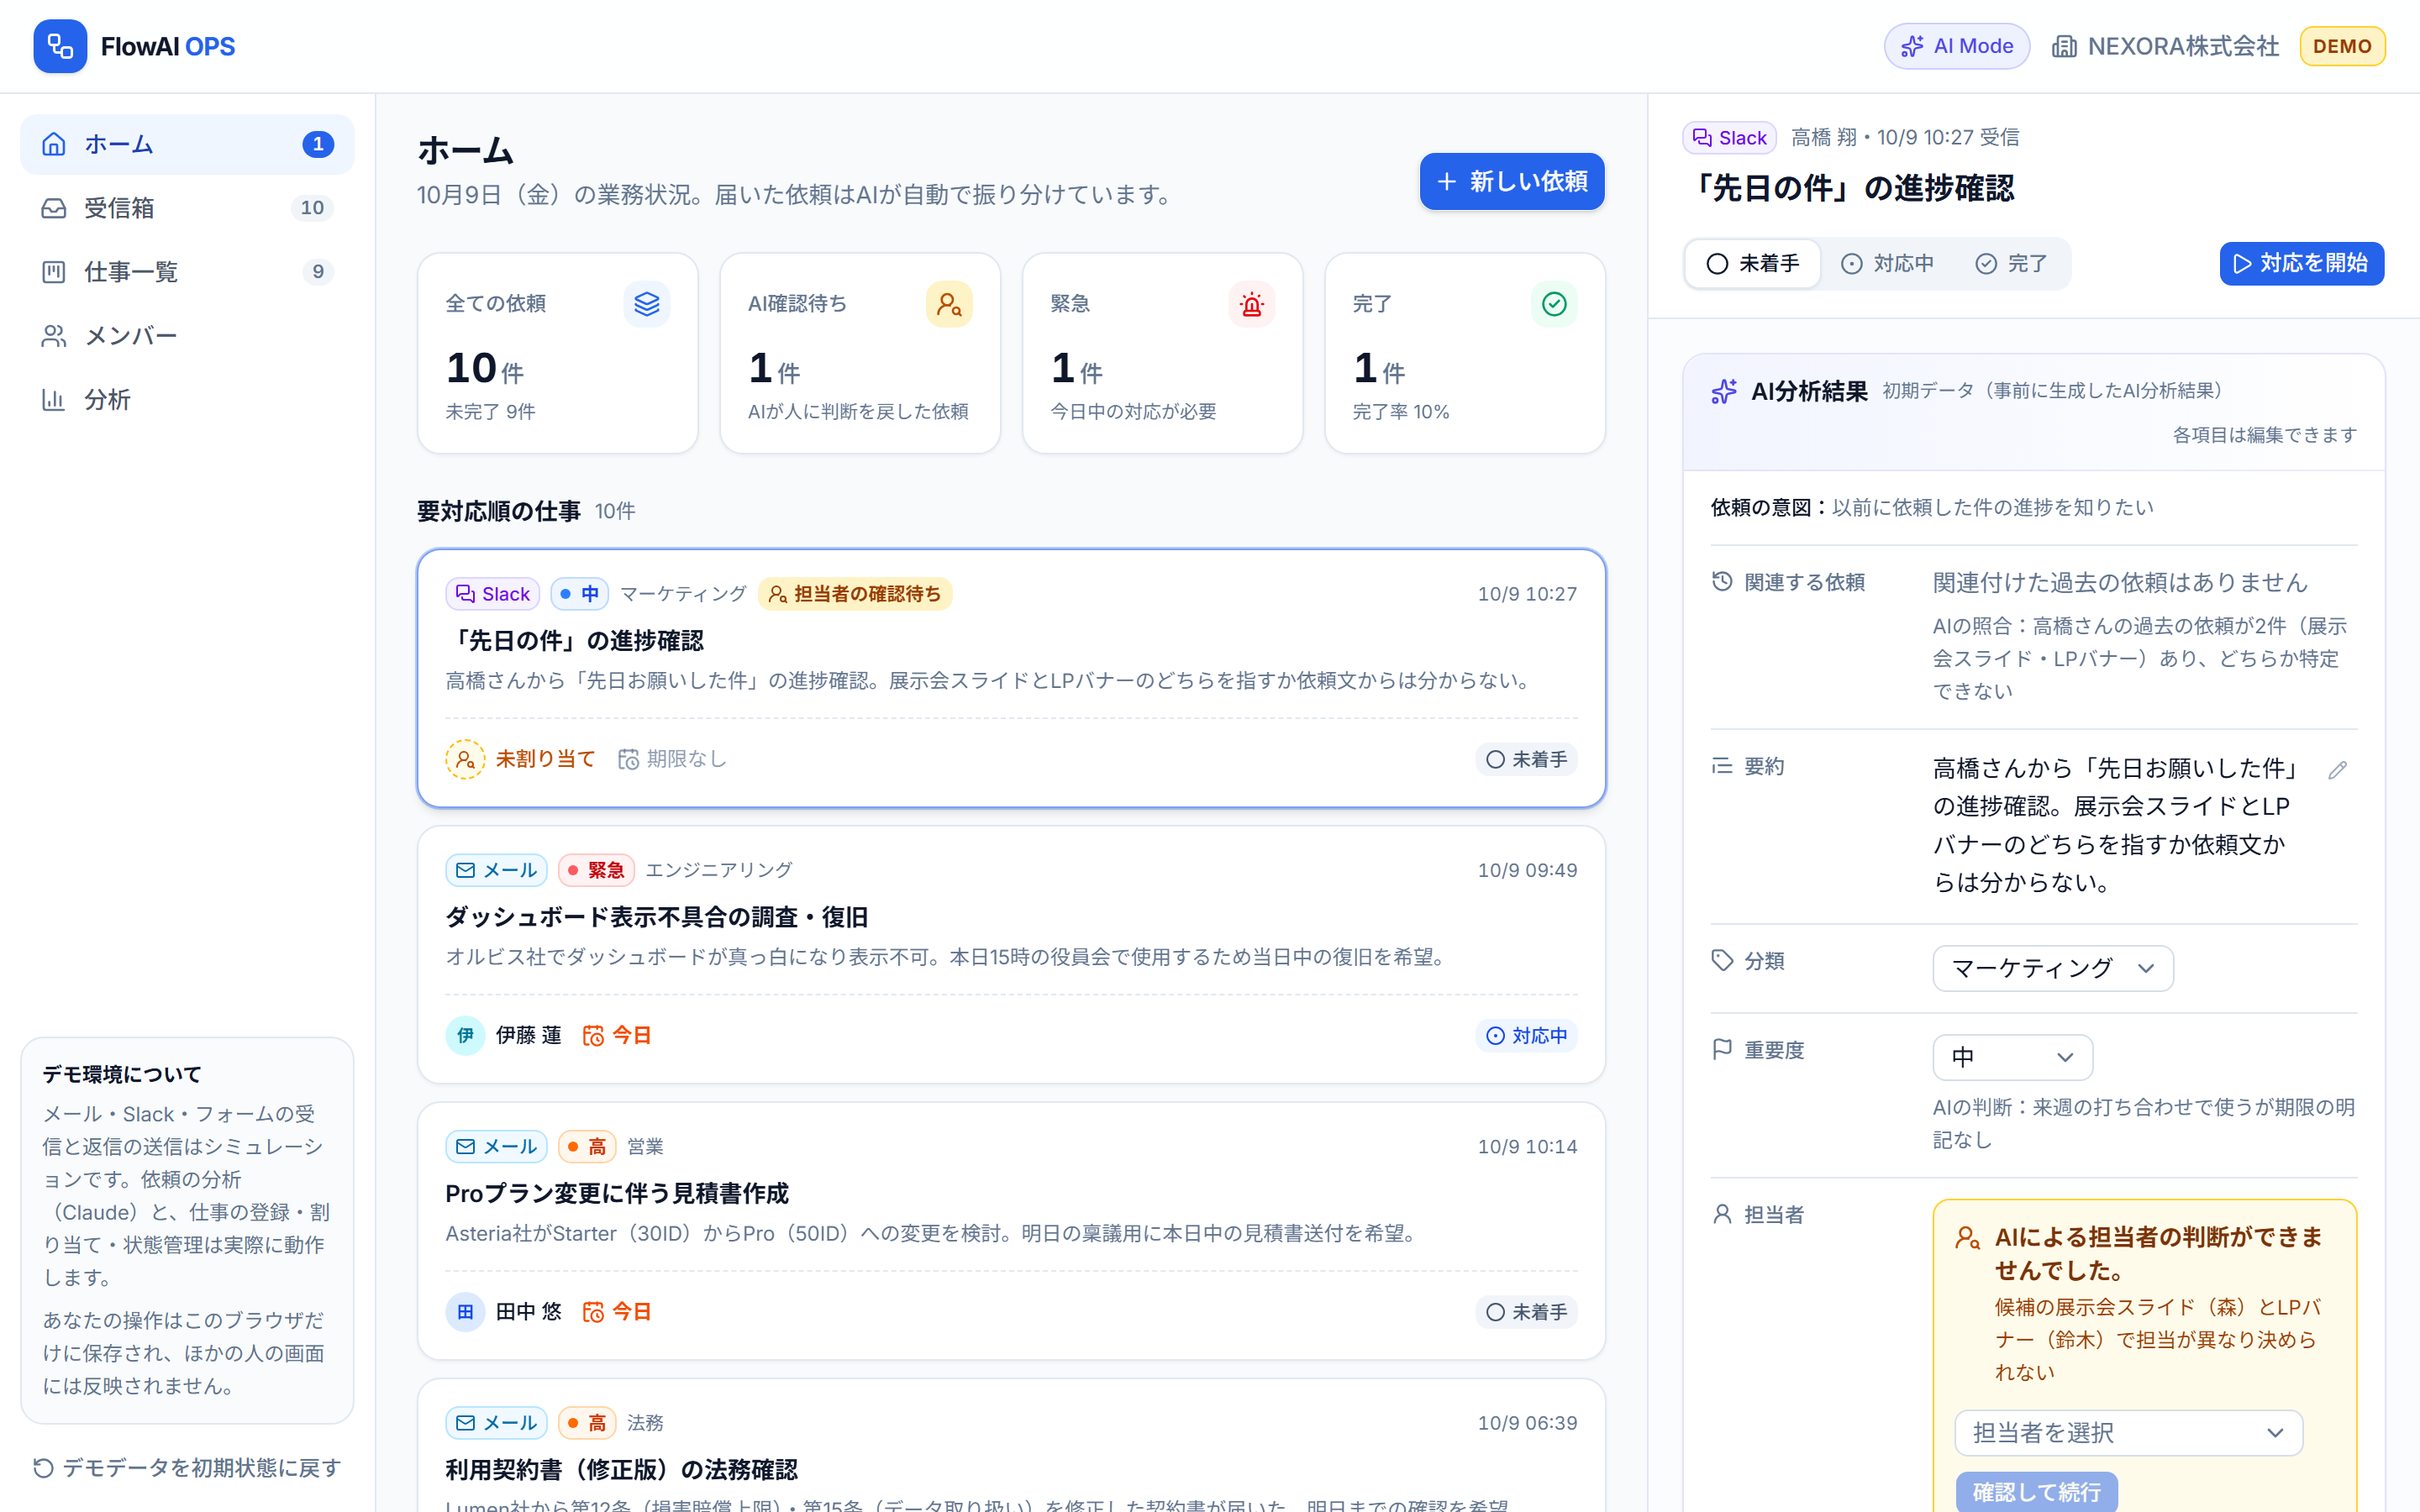
Task: Click 田中 悠 avatar
Action: (x=465, y=1311)
